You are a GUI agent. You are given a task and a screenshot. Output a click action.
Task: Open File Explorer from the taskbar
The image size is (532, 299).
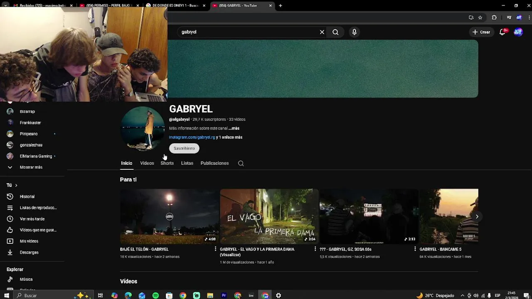coord(210,295)
